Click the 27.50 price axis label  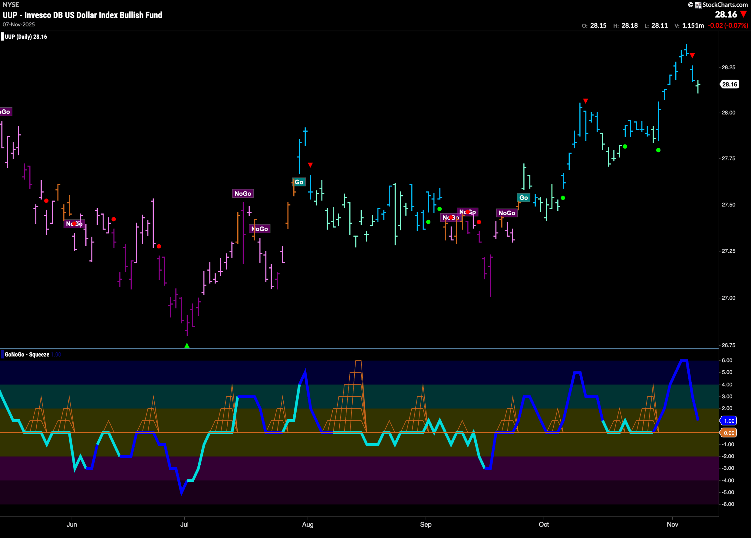[728, 205]
